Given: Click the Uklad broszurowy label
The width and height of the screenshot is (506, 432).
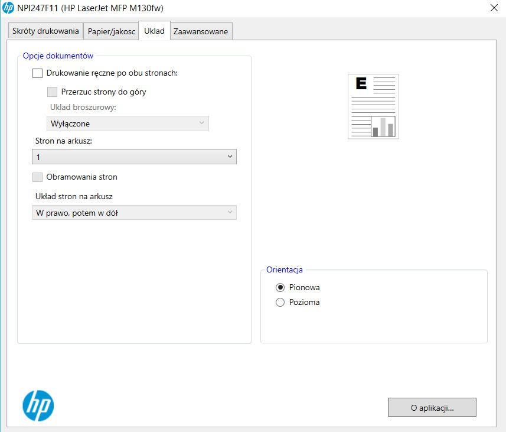Looking at the screenshot, I should click(x=83, y=108).
